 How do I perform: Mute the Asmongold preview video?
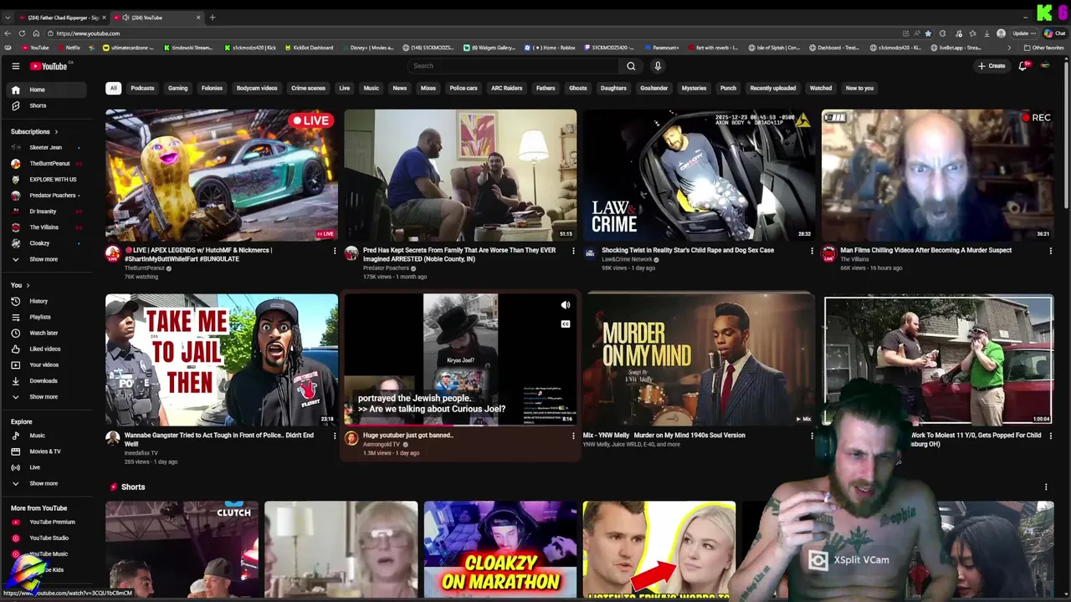pyautogui.click(x=566, y=305)
